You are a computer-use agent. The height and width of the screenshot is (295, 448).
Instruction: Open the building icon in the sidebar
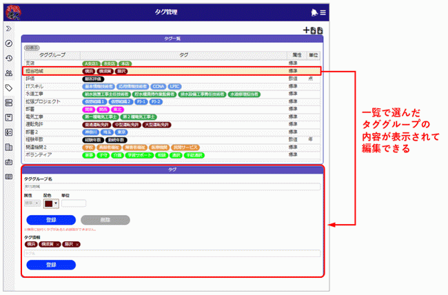[9, 147]
